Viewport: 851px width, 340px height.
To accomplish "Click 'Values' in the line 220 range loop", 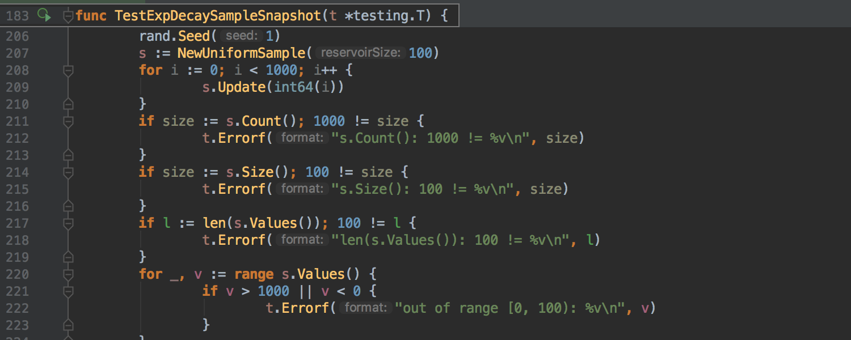I will click(322, 274).
